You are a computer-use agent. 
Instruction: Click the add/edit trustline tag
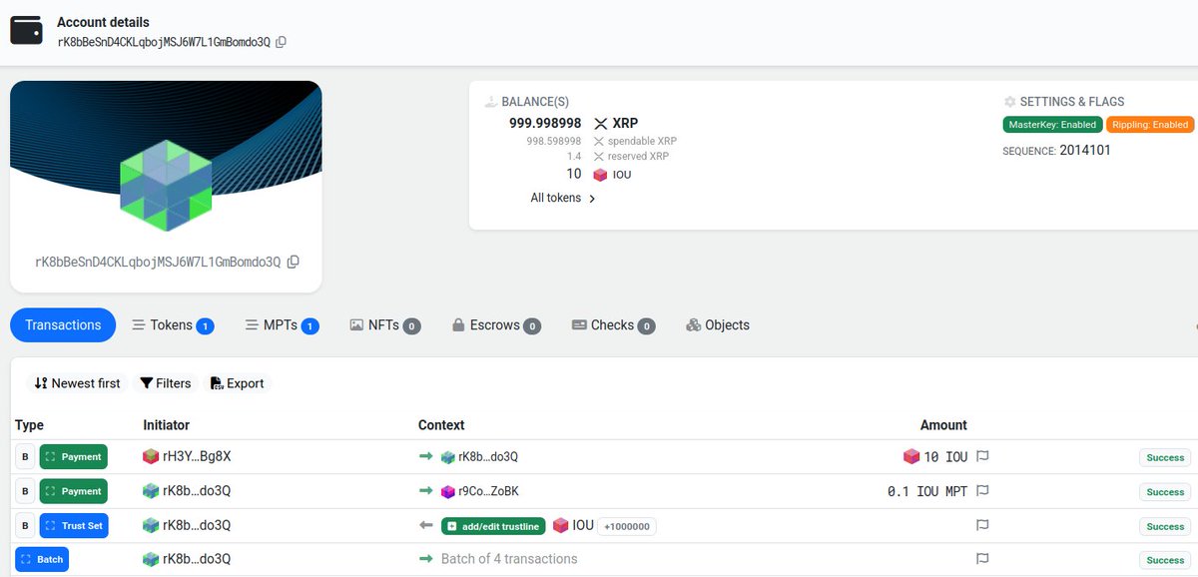[x=494, y=526]
